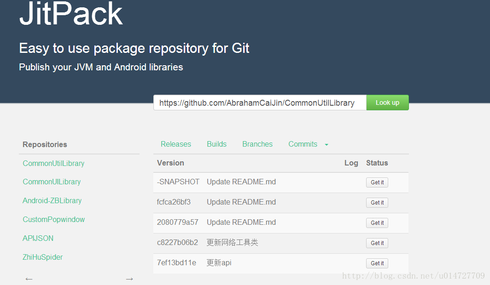Click the Status column header
Viewport: 490px width, 285px height.
click(377, 163)
